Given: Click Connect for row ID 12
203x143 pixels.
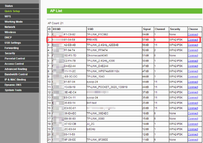Looking at the screenshot, I should tap(193, 92).
